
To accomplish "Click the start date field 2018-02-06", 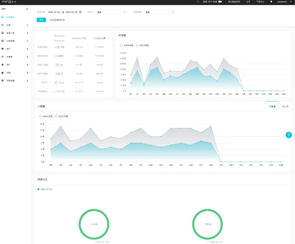I will 54,12.
